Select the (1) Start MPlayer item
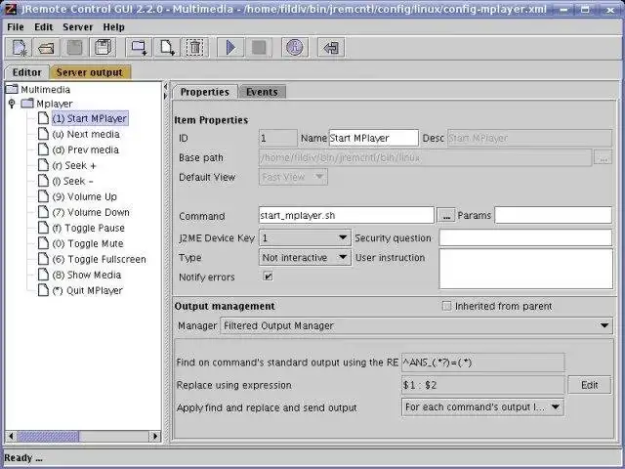Screen dimensions: 625x469 pos(90,118)
